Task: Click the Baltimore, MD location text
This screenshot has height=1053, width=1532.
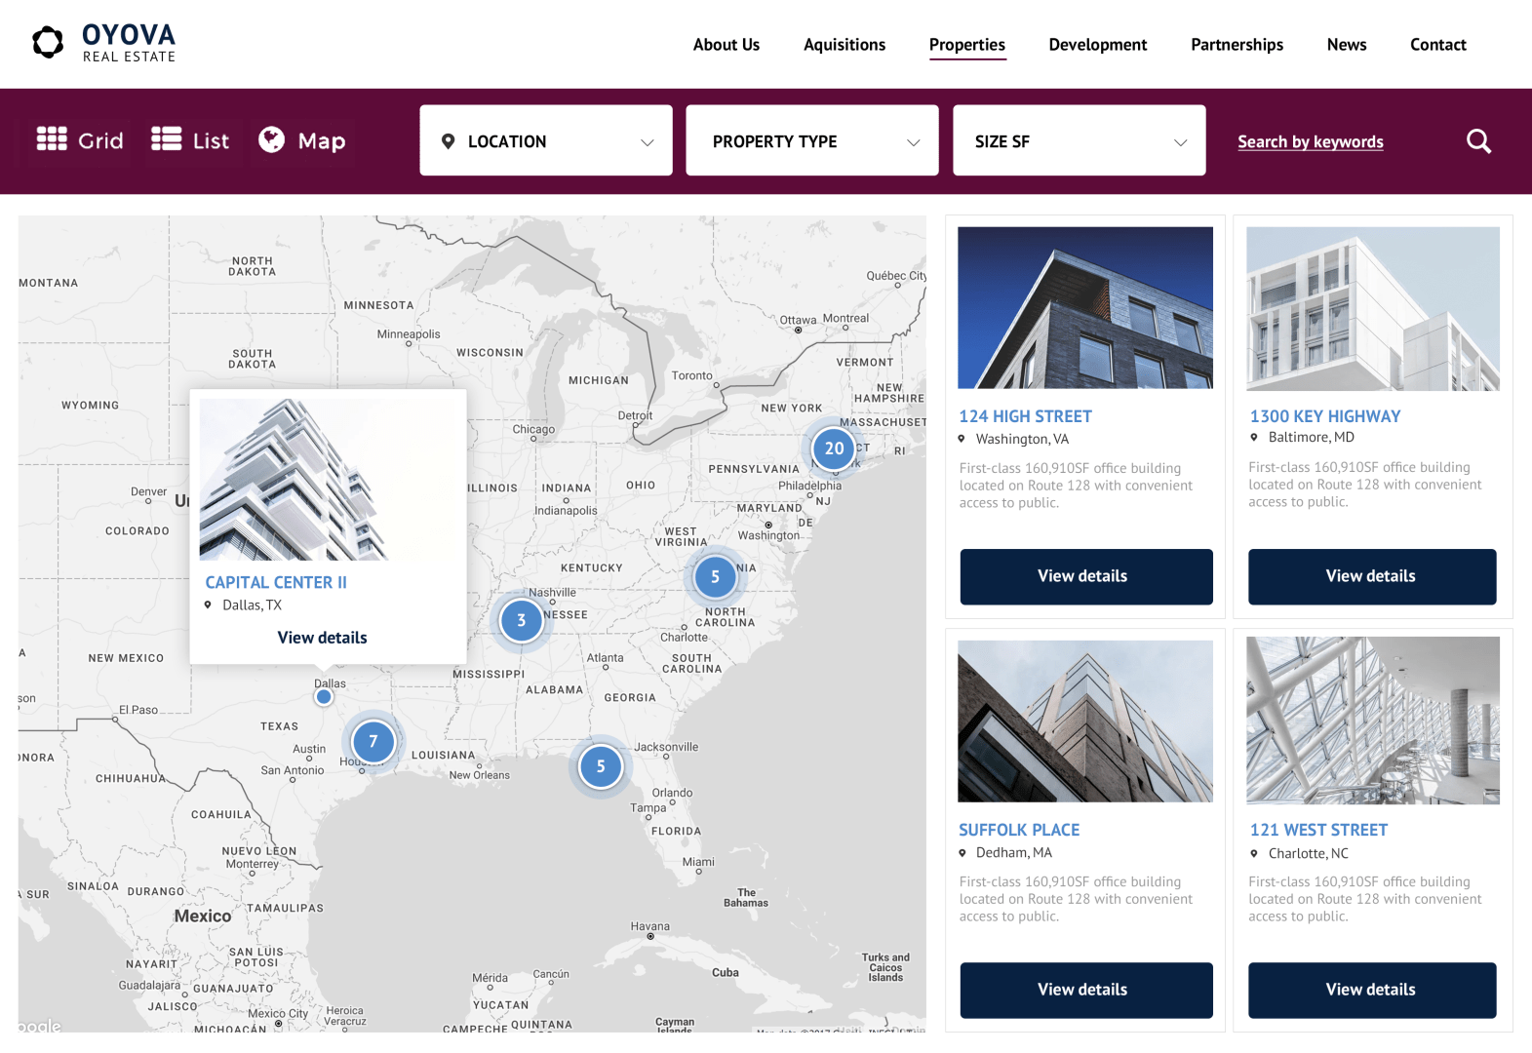Action: pyautogui.click(x=1312, y=437)
